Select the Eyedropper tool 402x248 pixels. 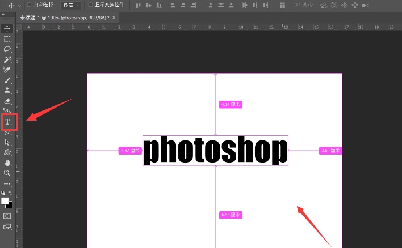[7, 70]
